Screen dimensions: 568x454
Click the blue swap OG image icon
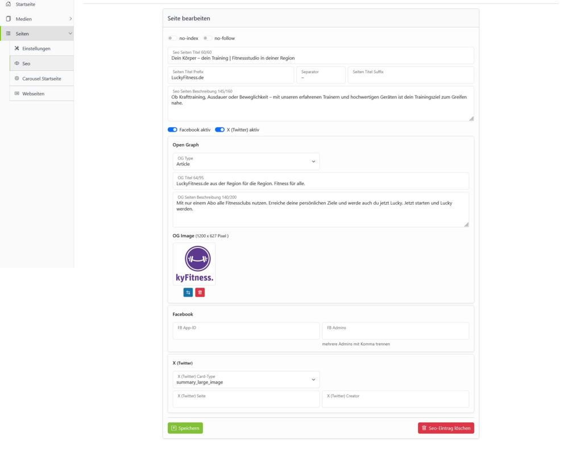(188, 292)
